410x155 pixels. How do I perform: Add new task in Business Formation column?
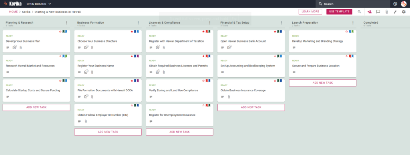pyautogui.click(x=108, y=132)
